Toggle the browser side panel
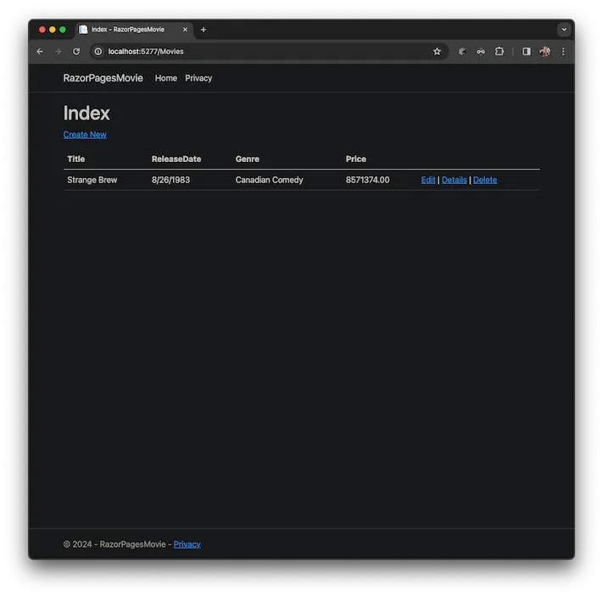The height and width of the screenshot is (597, 603). 526,52
